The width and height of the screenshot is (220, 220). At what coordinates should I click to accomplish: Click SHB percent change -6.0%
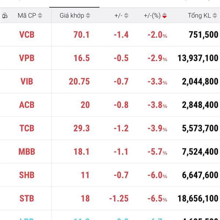coord(157,175)
